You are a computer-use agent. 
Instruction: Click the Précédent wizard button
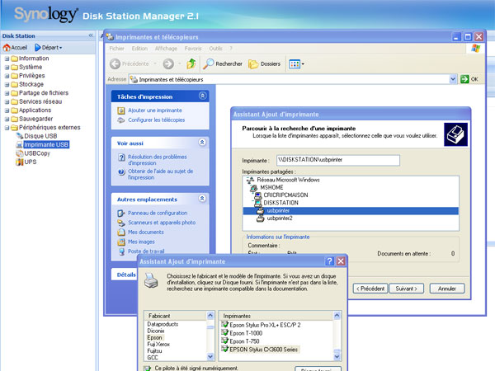[x=370, y=289]
